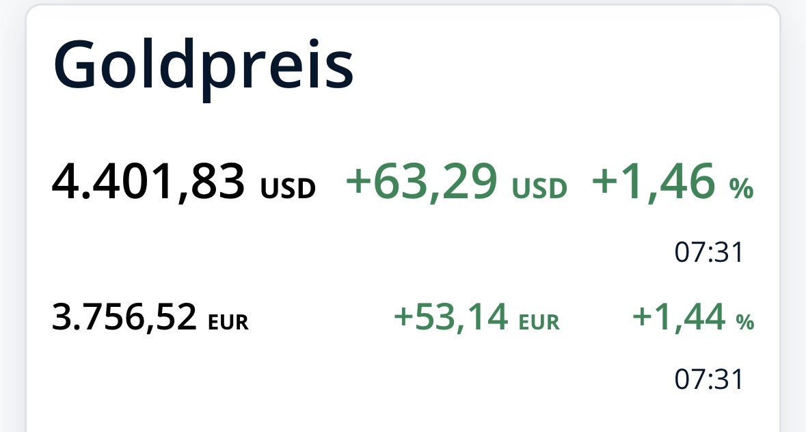Click the percent sign after 1,44
Screen dimensions: 806x432
click(x=744, y=321)
